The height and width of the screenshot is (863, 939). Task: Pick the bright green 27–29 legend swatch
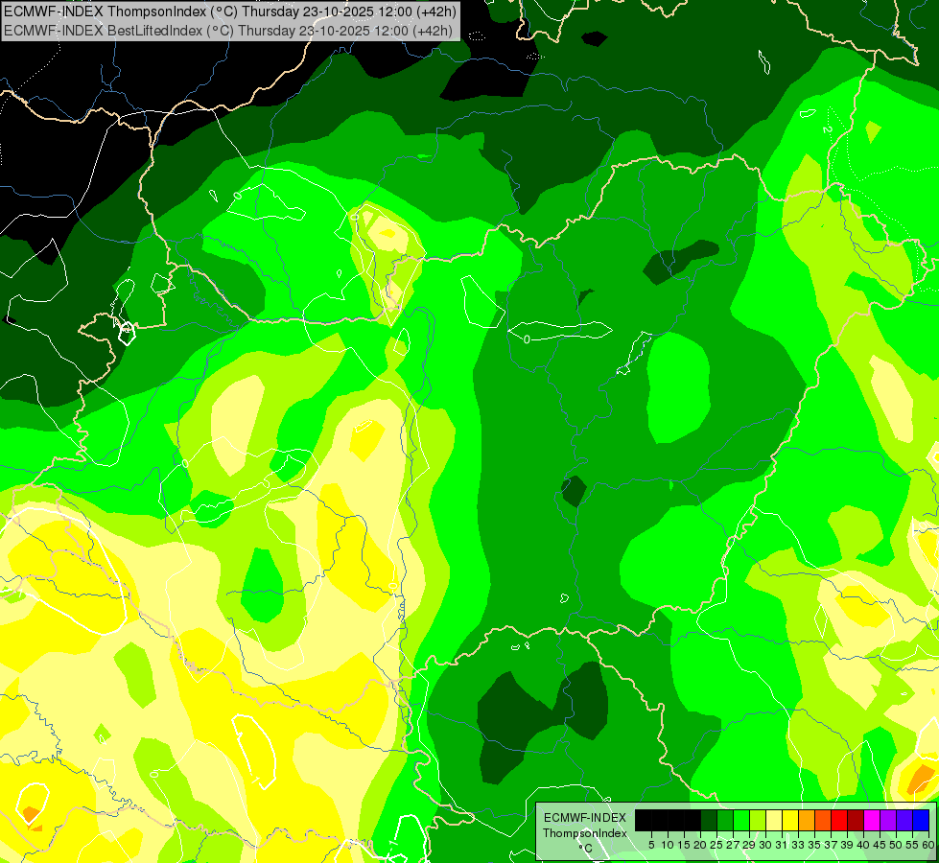click(x=741, y=820)
